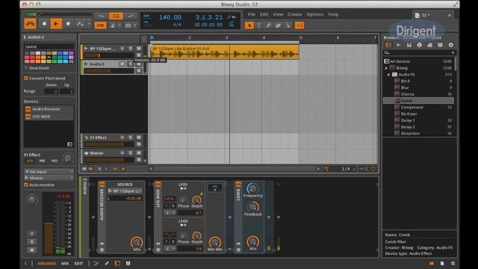
Task: Click the BP 132bpm Like Rubber audio clip
Action: [x=224, y=52]
